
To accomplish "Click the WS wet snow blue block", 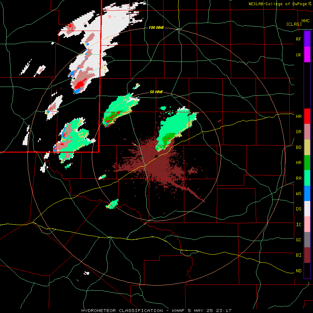I will (x=307, y=193).
